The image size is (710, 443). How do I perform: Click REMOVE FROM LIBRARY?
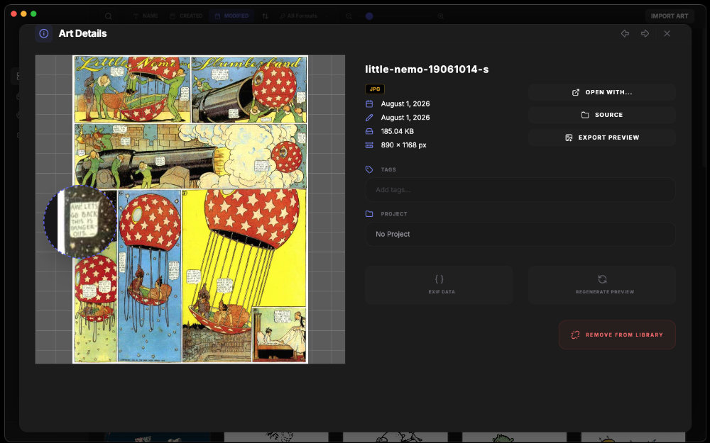(x=617, y=335)
